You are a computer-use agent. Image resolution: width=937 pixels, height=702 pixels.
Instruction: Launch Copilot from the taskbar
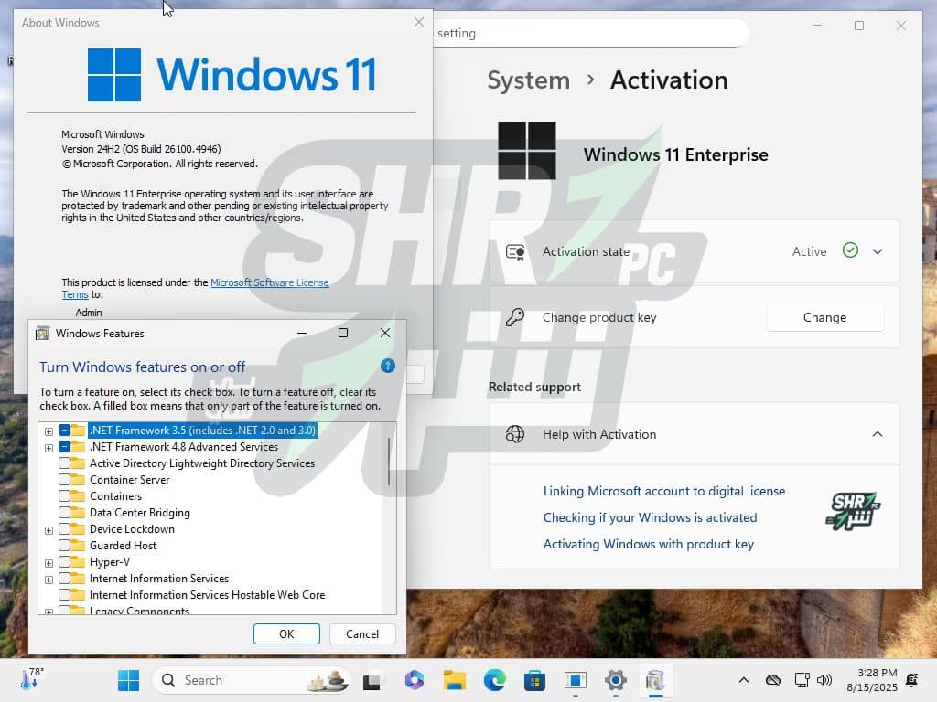click(414, 680)
